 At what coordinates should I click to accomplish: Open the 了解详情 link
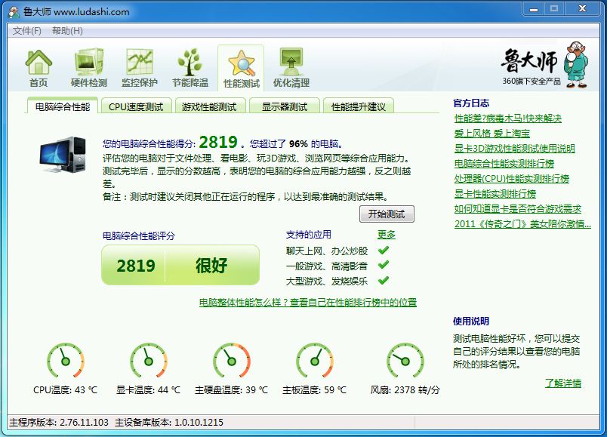563,383
